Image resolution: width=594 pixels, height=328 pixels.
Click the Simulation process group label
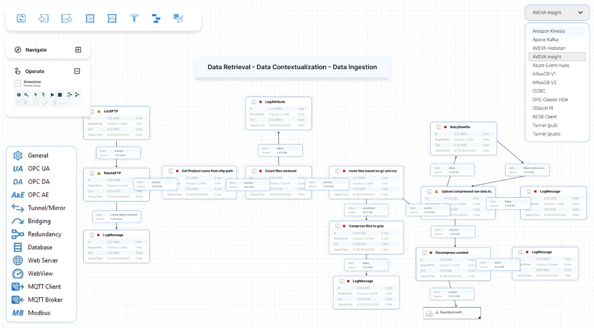(32, 82)
